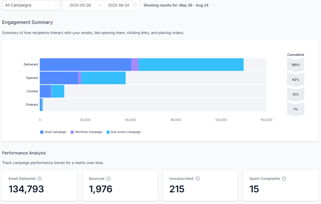Image resolution: width=321 pixels, height=204 pixels.
Task: Select the 42% cumulative funnel step
Action: pyautogui.click(x=296, y=80)
